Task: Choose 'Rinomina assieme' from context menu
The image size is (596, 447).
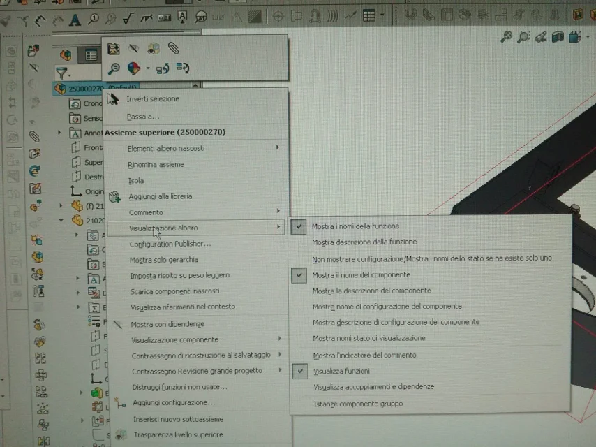Action: click(x=156, y=165)
